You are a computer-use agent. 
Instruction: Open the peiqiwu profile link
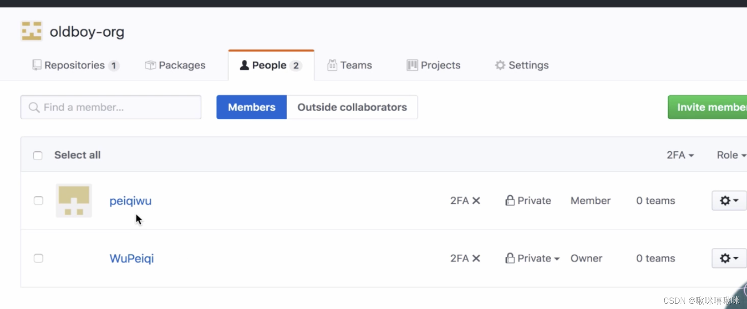(131, 201)
